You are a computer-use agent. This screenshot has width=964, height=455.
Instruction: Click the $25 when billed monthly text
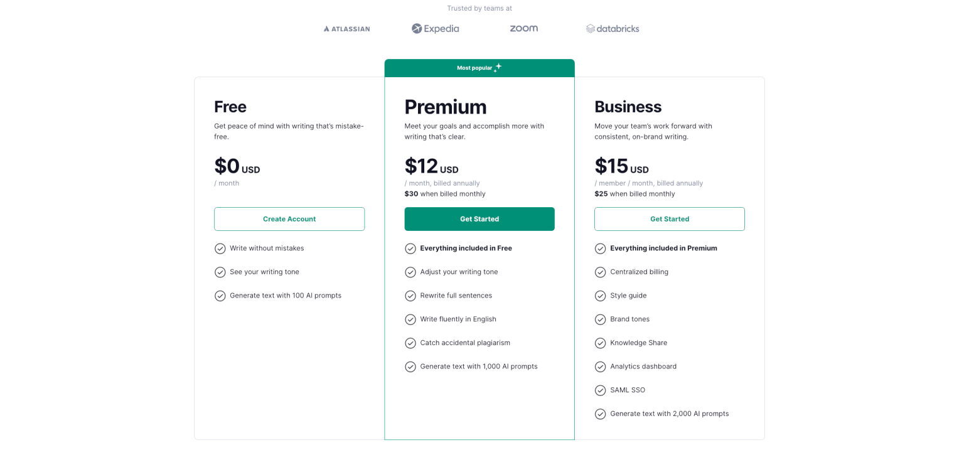635,194
